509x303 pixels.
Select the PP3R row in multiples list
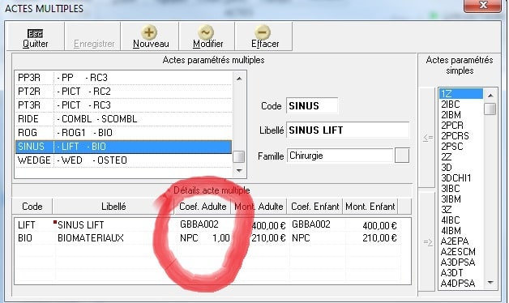coord(123,78)
